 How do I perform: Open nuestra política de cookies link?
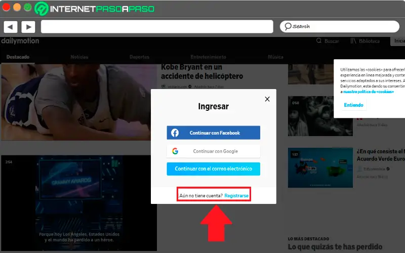[369, 92]
